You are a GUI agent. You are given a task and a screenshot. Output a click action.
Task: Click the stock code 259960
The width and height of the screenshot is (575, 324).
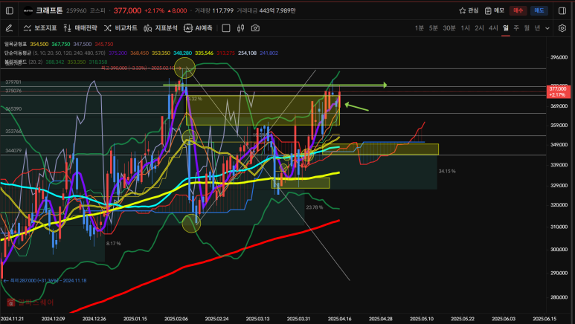point(77,10)
